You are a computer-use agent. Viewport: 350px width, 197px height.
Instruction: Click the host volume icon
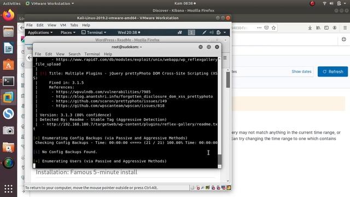point(331,3)
